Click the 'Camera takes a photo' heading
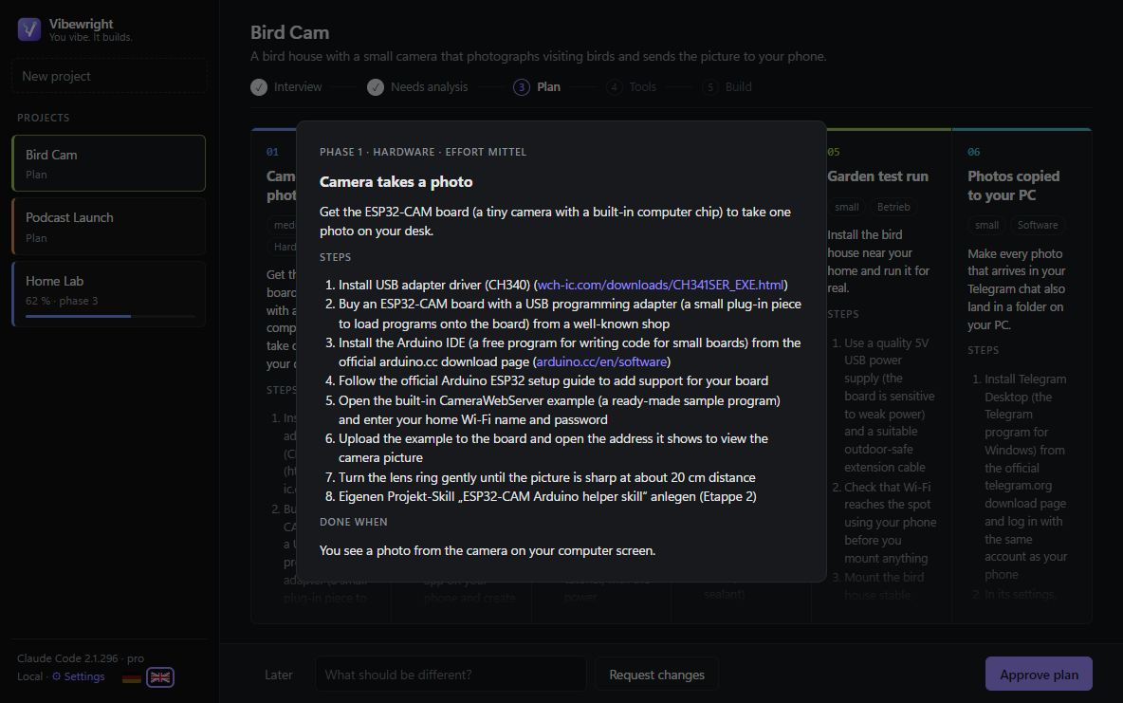 coord(396,182)
